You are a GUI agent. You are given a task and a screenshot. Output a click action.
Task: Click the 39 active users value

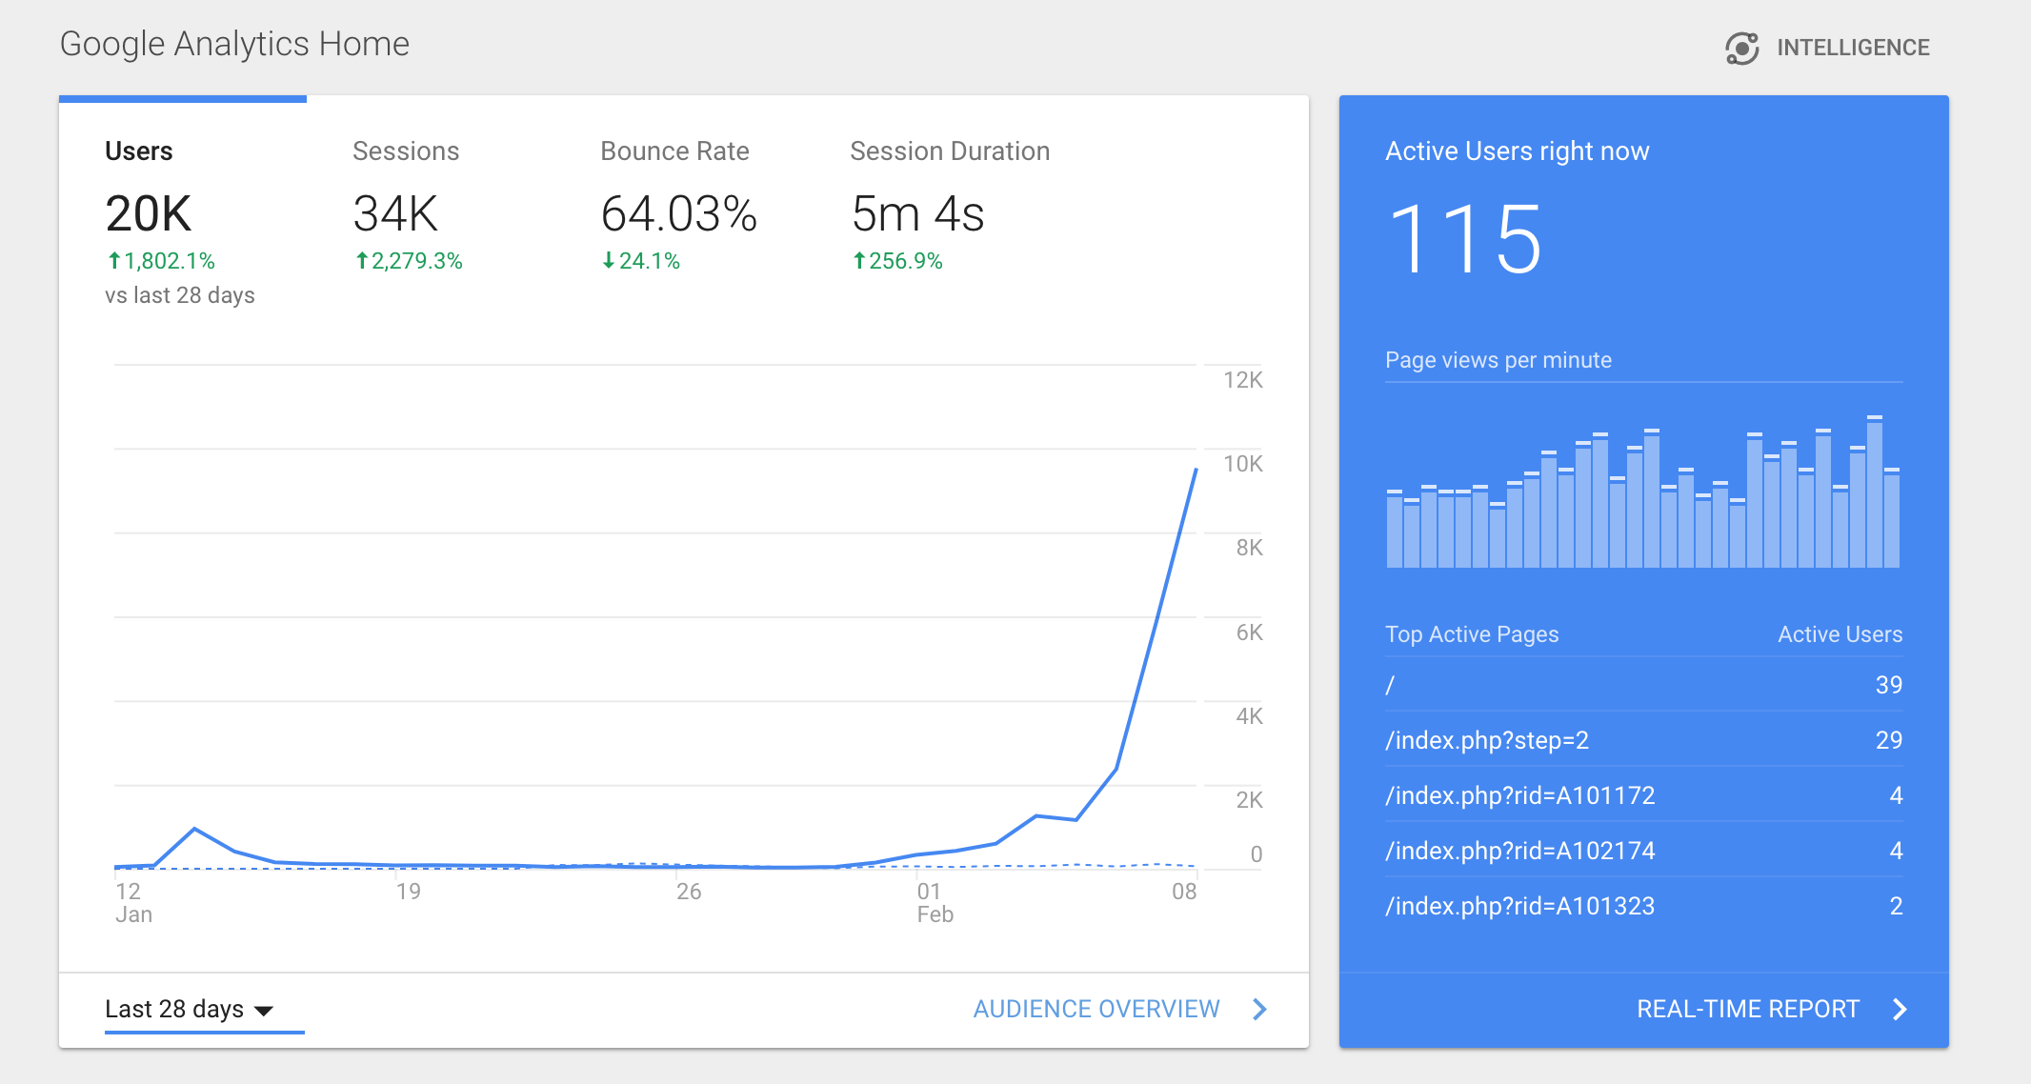pyautogui.click(x=1888, y=685)
